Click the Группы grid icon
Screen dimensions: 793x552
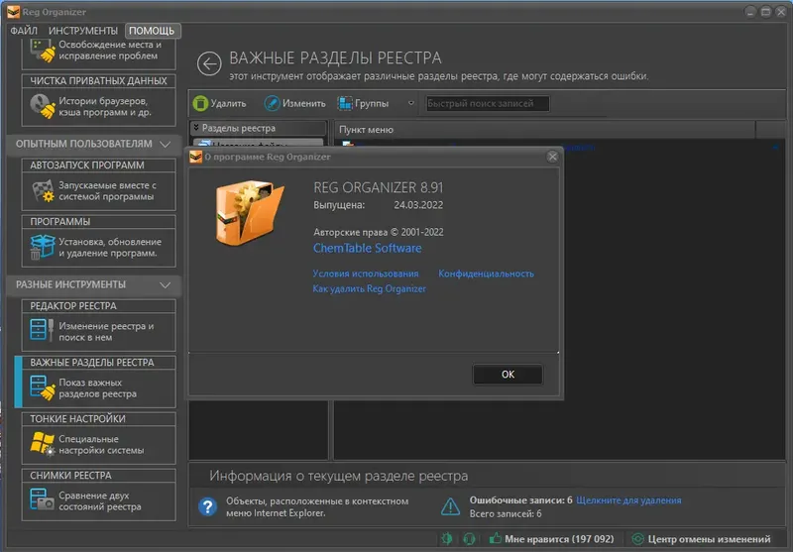[x=345, y=103]
